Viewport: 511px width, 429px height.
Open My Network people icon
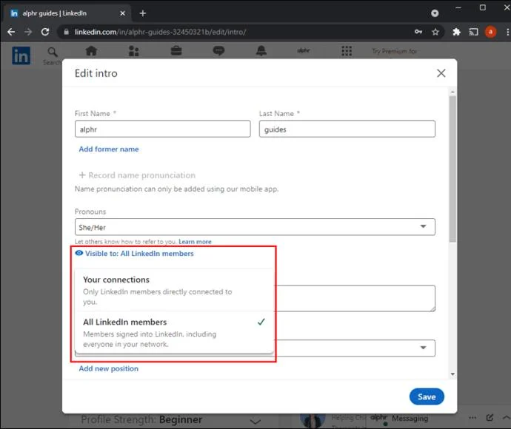click(133, 51)
